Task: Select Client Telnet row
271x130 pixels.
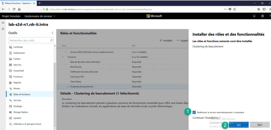Action: 122,82
